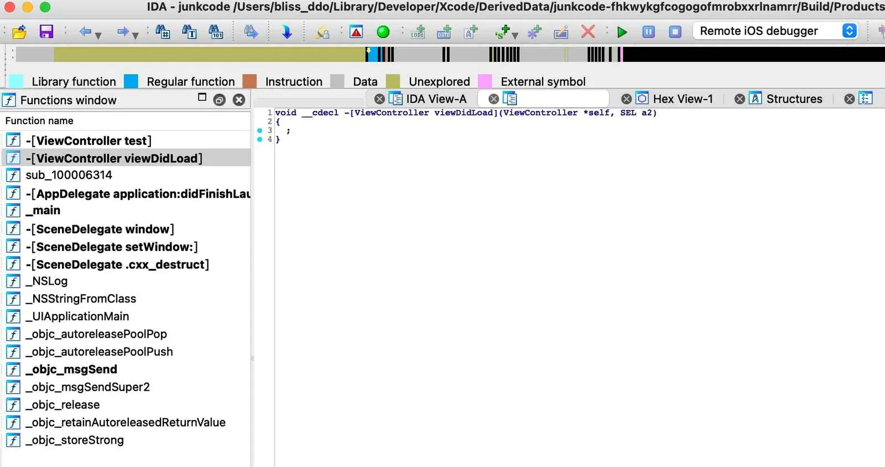Close the Hex View-1 tab

tap(626, 99)
